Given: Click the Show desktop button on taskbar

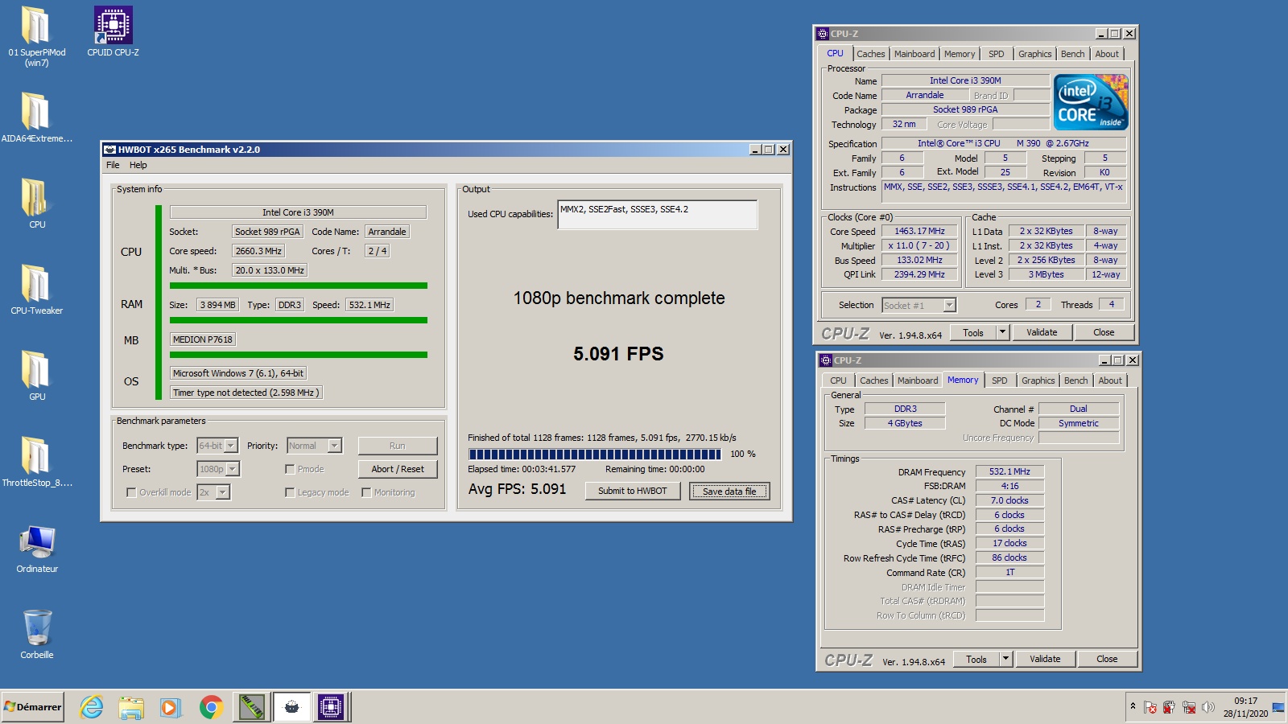Looking at the screenshot, I should [1278, 707].
